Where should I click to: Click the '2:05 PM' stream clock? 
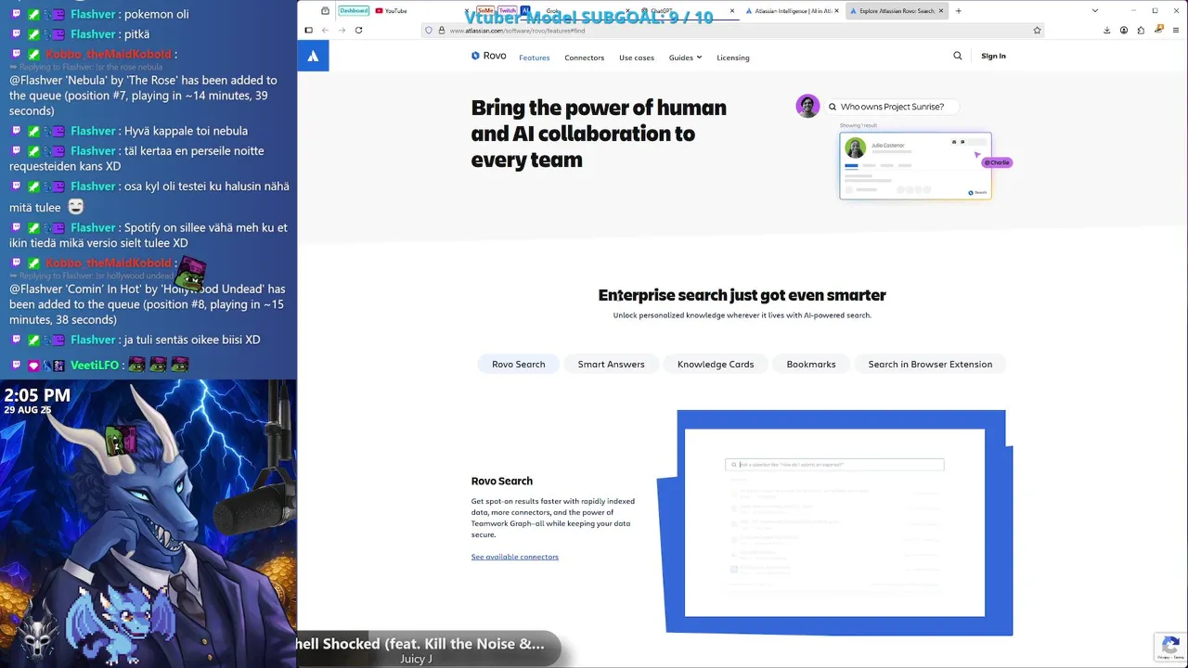(x=37, y=395)
